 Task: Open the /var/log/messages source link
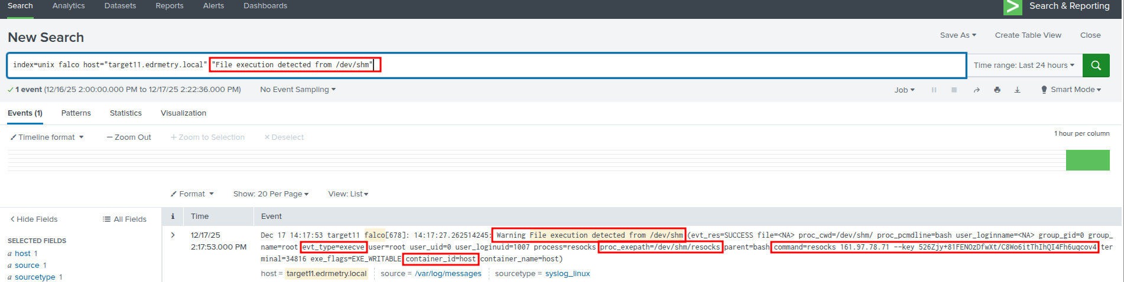(448, 274)
